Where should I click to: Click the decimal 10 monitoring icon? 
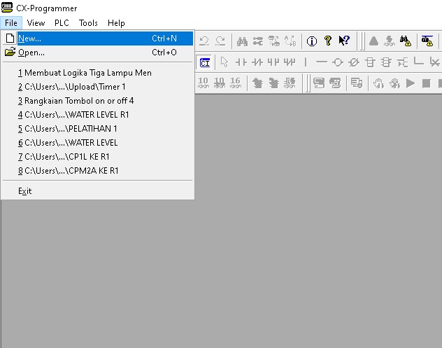click(x=204, y=83)
